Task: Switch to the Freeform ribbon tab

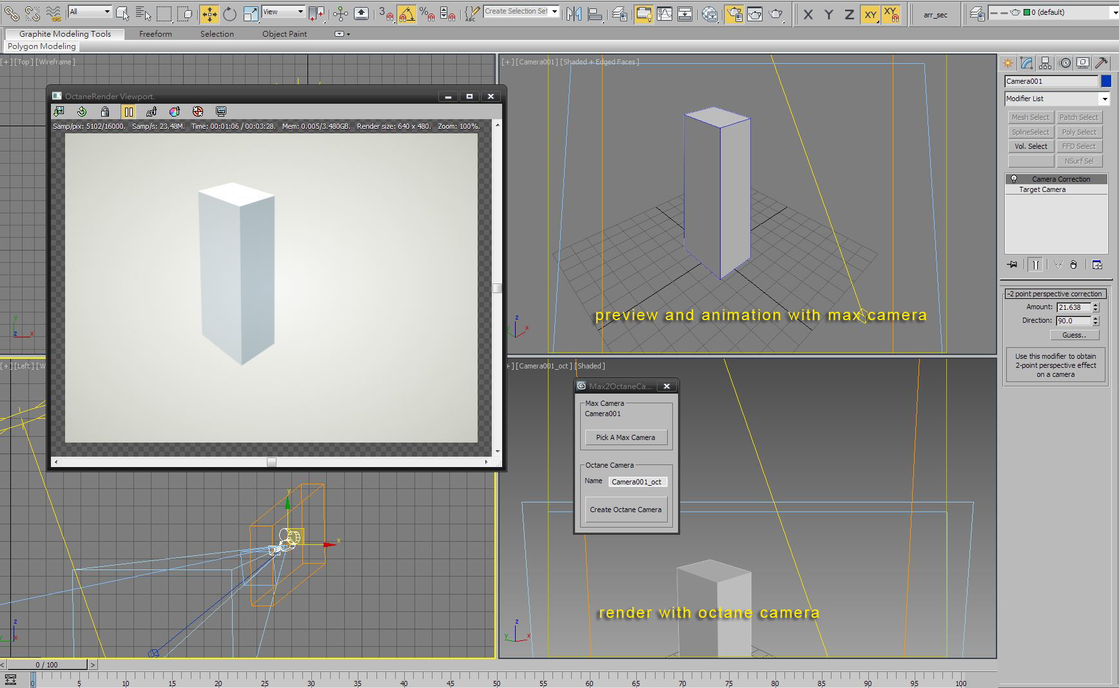Action: tap(155, 34)
